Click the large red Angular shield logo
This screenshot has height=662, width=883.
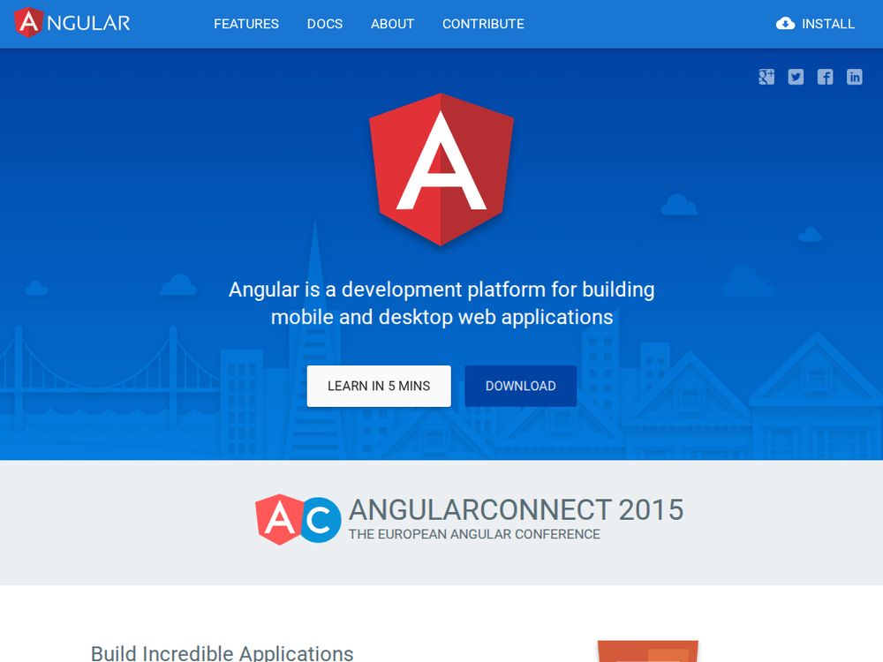441,169
